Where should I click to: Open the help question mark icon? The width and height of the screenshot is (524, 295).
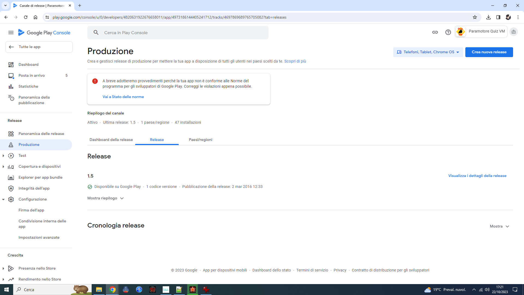448,32
